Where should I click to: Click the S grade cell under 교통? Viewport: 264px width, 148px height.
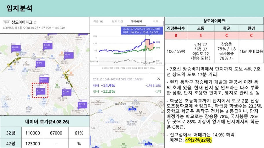(201, 35)
